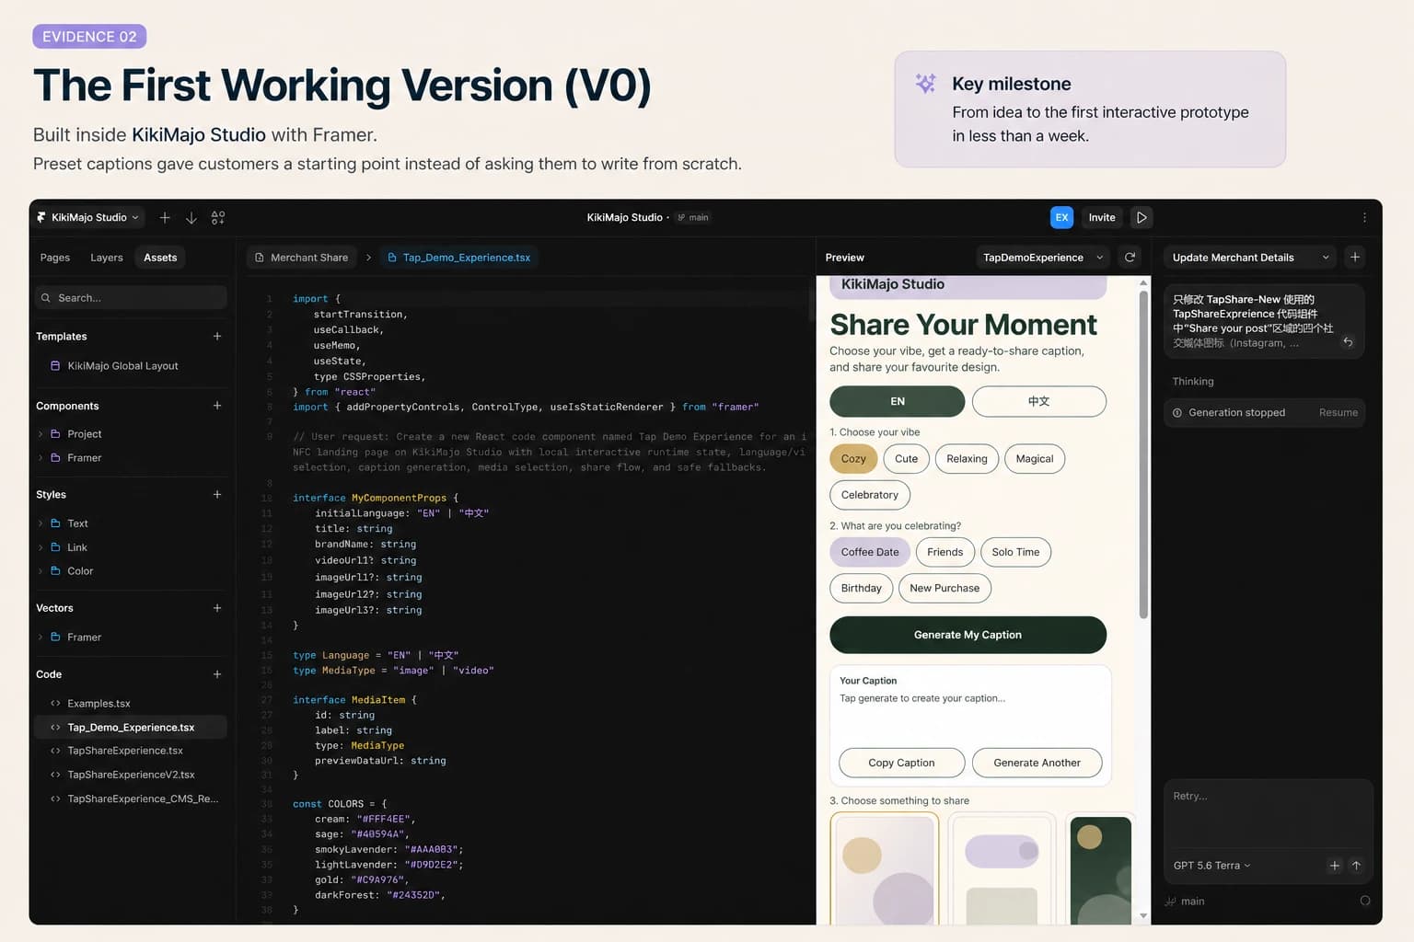Select the Celebratory vibe chip
Screen dimensions: 1414x942
pyautogui.click(x=870, y=495)
